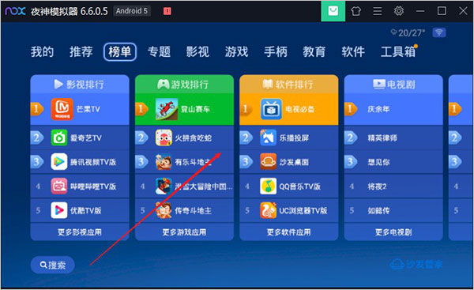Click the 软件排行 header icon
The height and width of the screenshot is (290, 474).
(x=268, y=84)
